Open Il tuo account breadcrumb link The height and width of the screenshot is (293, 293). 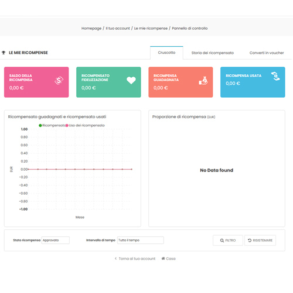[x=118, y=28]
